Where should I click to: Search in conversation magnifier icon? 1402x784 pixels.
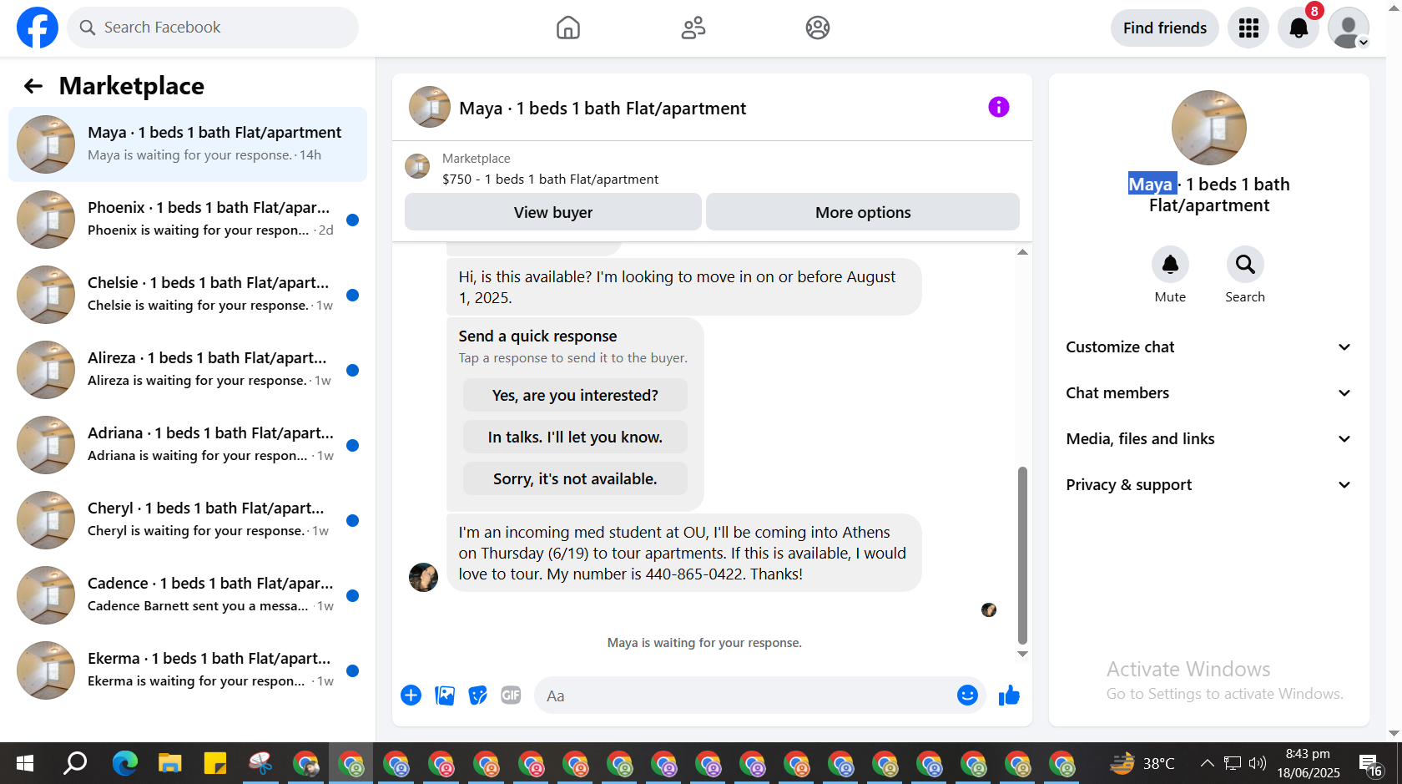click(x=1245, y=265)
